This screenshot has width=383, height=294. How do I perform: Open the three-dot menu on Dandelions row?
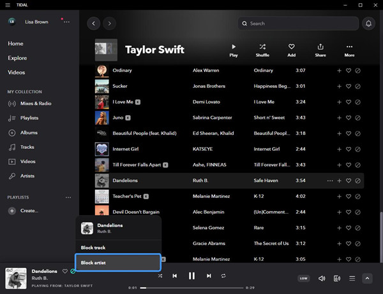coord(330,181)
